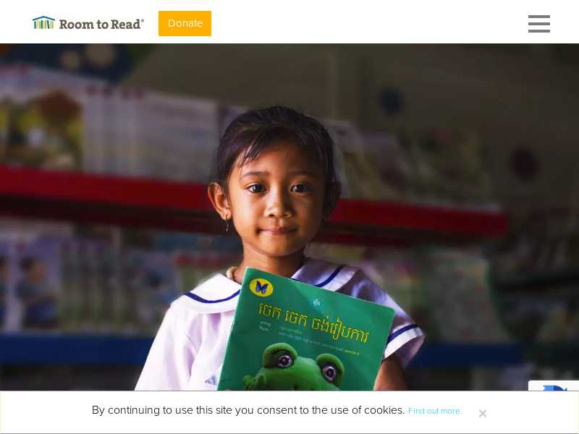Viewport: 579px width, 434px height.
Task: Click the "Room to Read" wordmark text
Action: click(x=101, y=25)
